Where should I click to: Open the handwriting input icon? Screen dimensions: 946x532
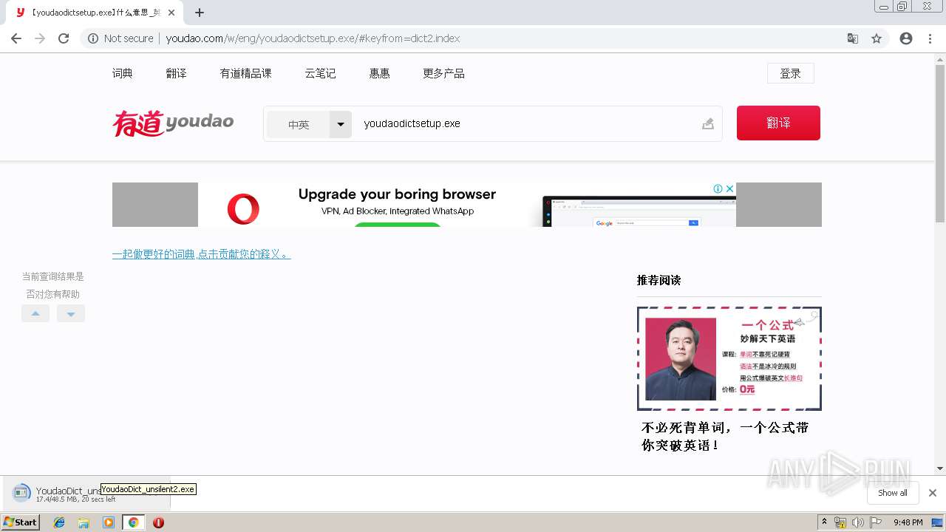[708, 123]
